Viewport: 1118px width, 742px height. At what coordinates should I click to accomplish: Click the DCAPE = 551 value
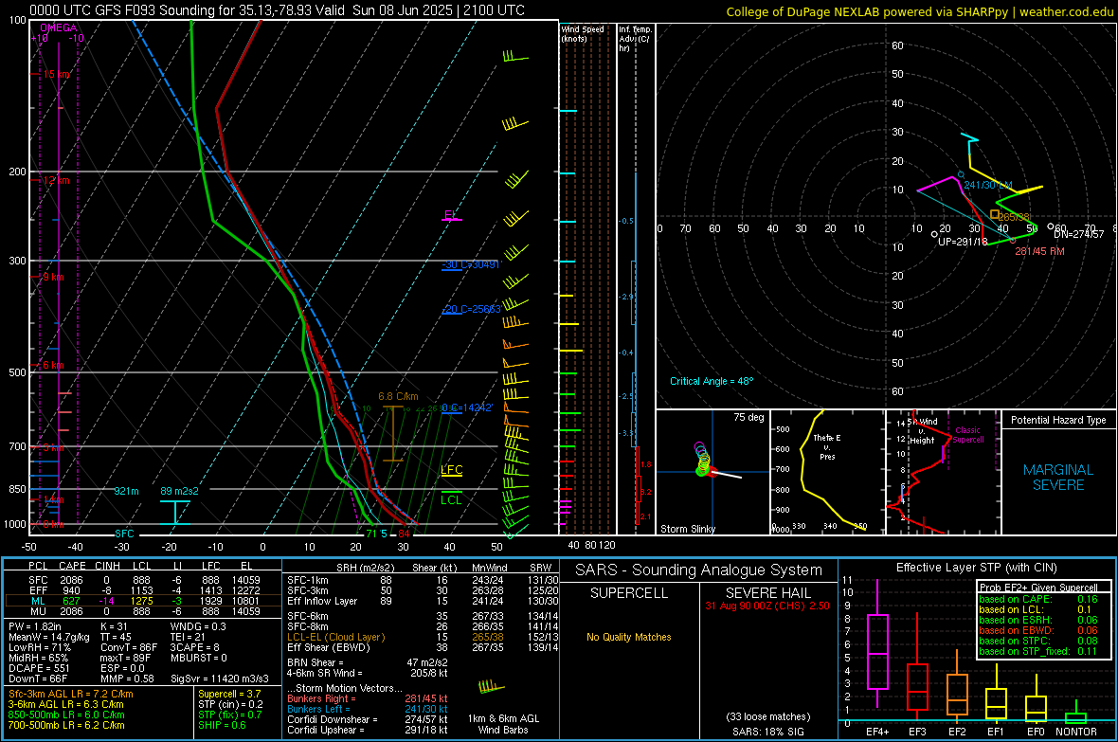coord(39,668)
